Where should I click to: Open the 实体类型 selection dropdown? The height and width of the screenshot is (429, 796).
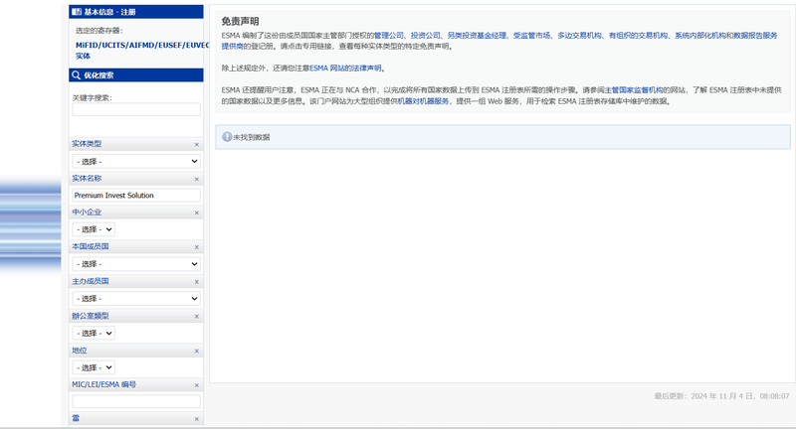[x=136, y=161]
